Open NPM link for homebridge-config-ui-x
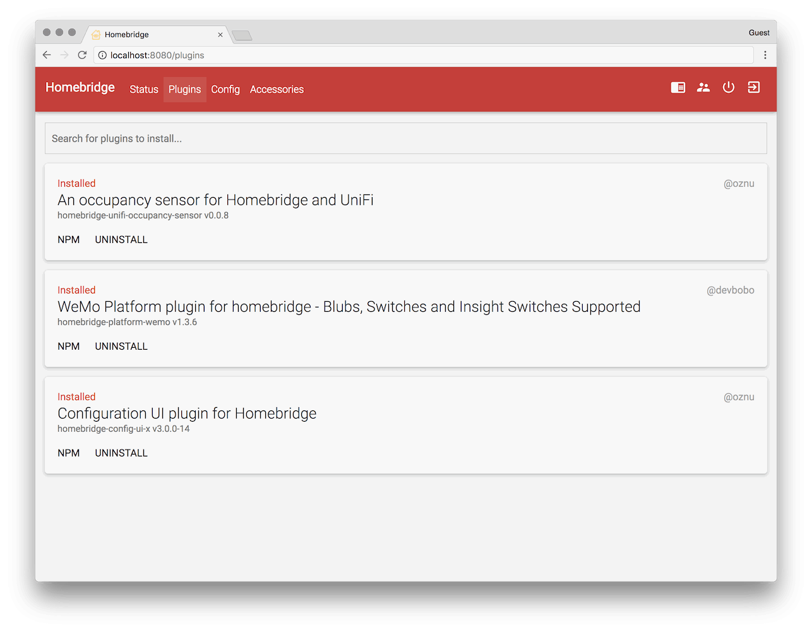Screen dimensions: 812x632 pos(69,453)
